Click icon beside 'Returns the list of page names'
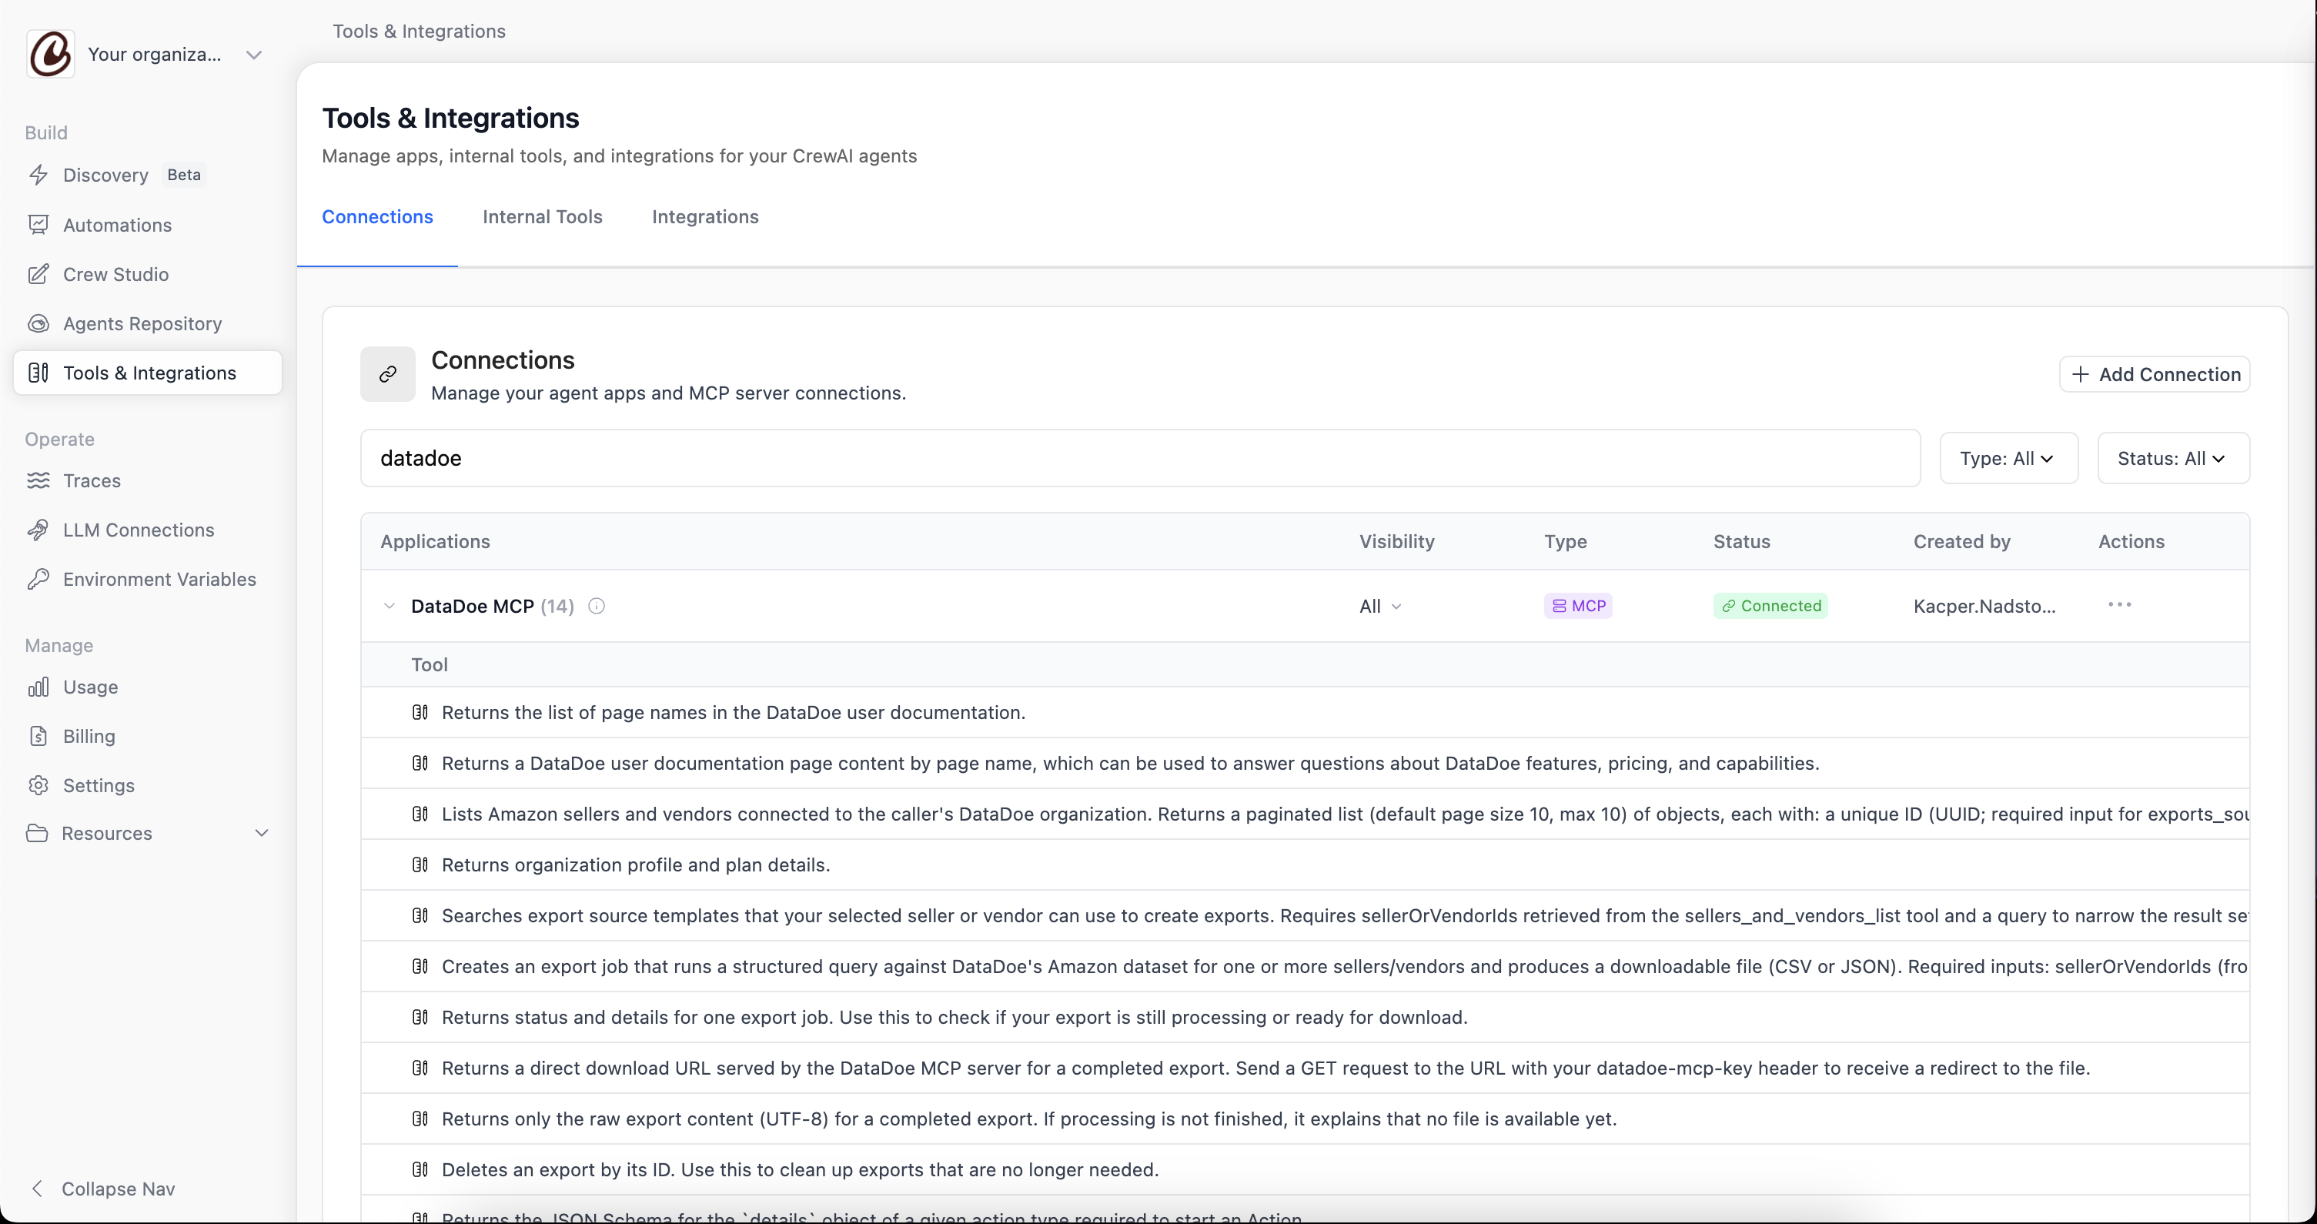Screen dimensions: 2317x1224 420,712
